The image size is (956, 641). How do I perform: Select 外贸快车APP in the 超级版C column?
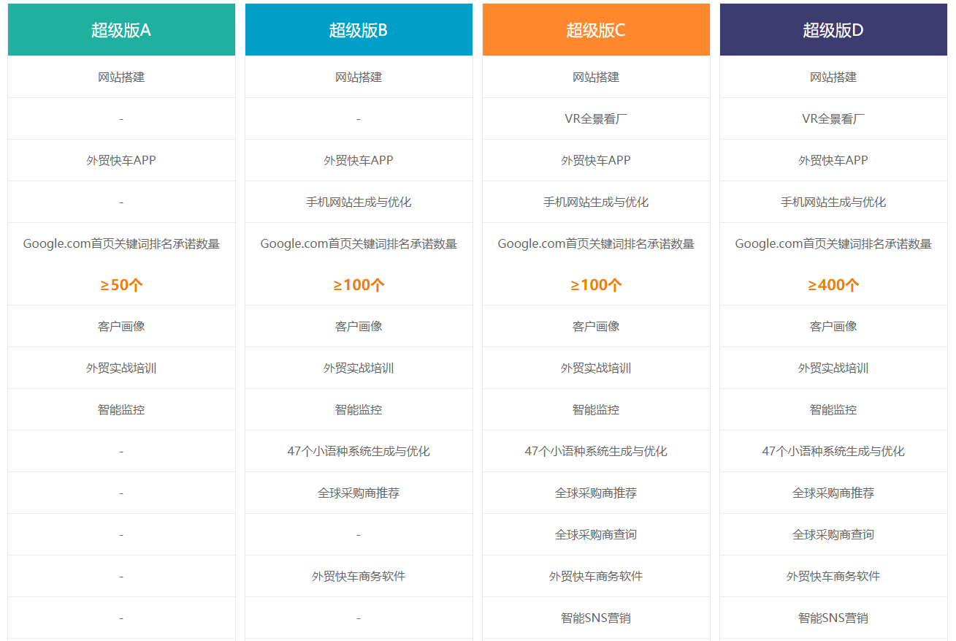(x=596, y=160)
